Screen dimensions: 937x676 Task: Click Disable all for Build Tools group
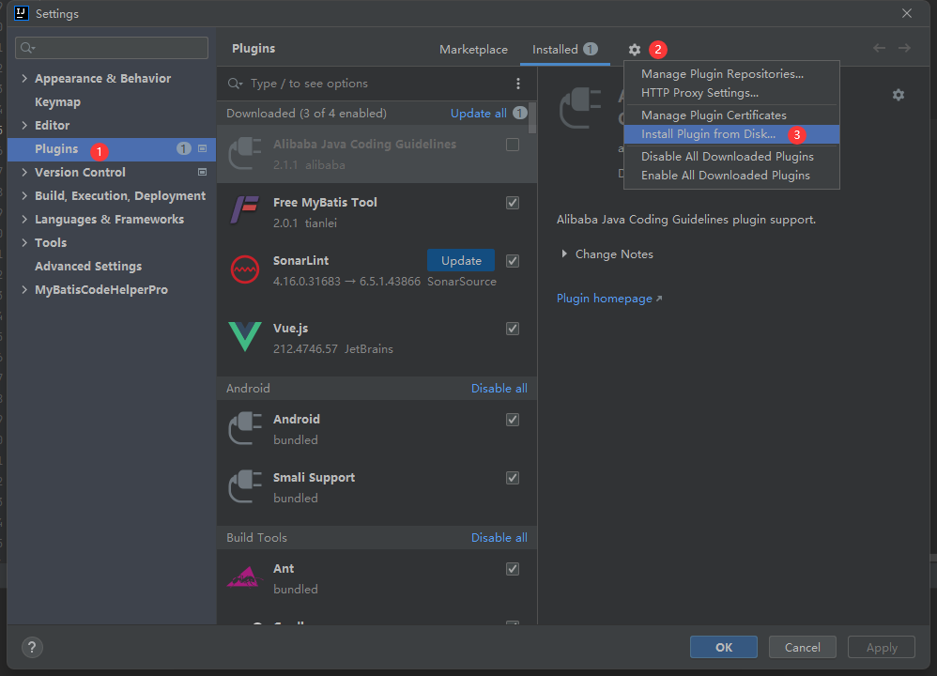click(499, 537)
